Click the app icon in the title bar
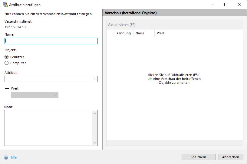Screen dimensions: 247x164 (5, 5)
